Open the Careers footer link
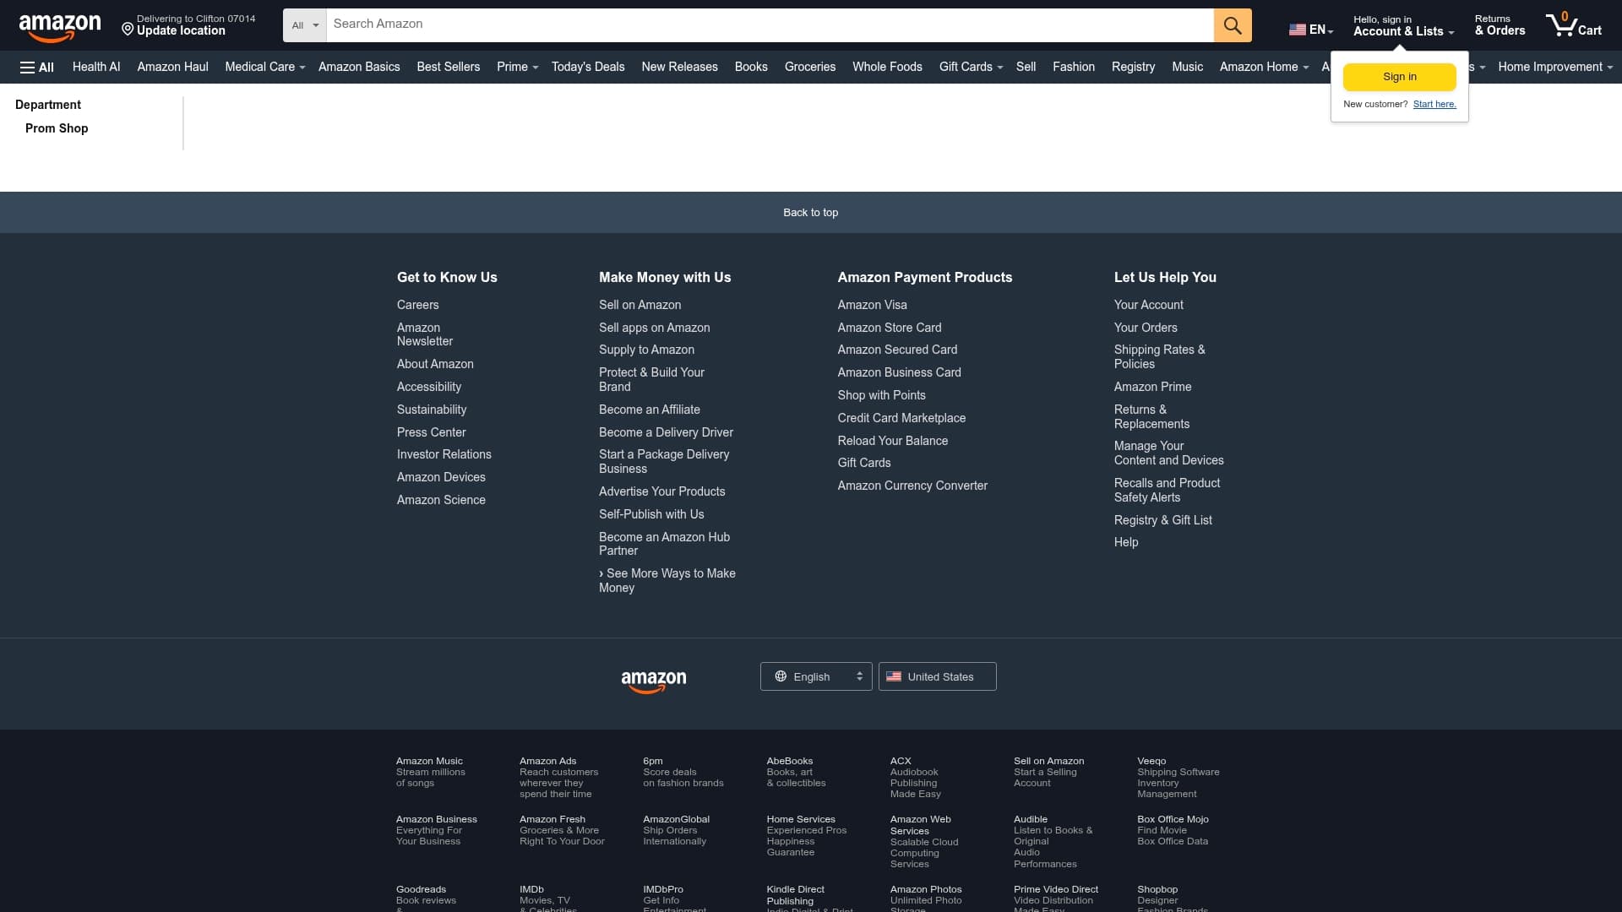 417,305
